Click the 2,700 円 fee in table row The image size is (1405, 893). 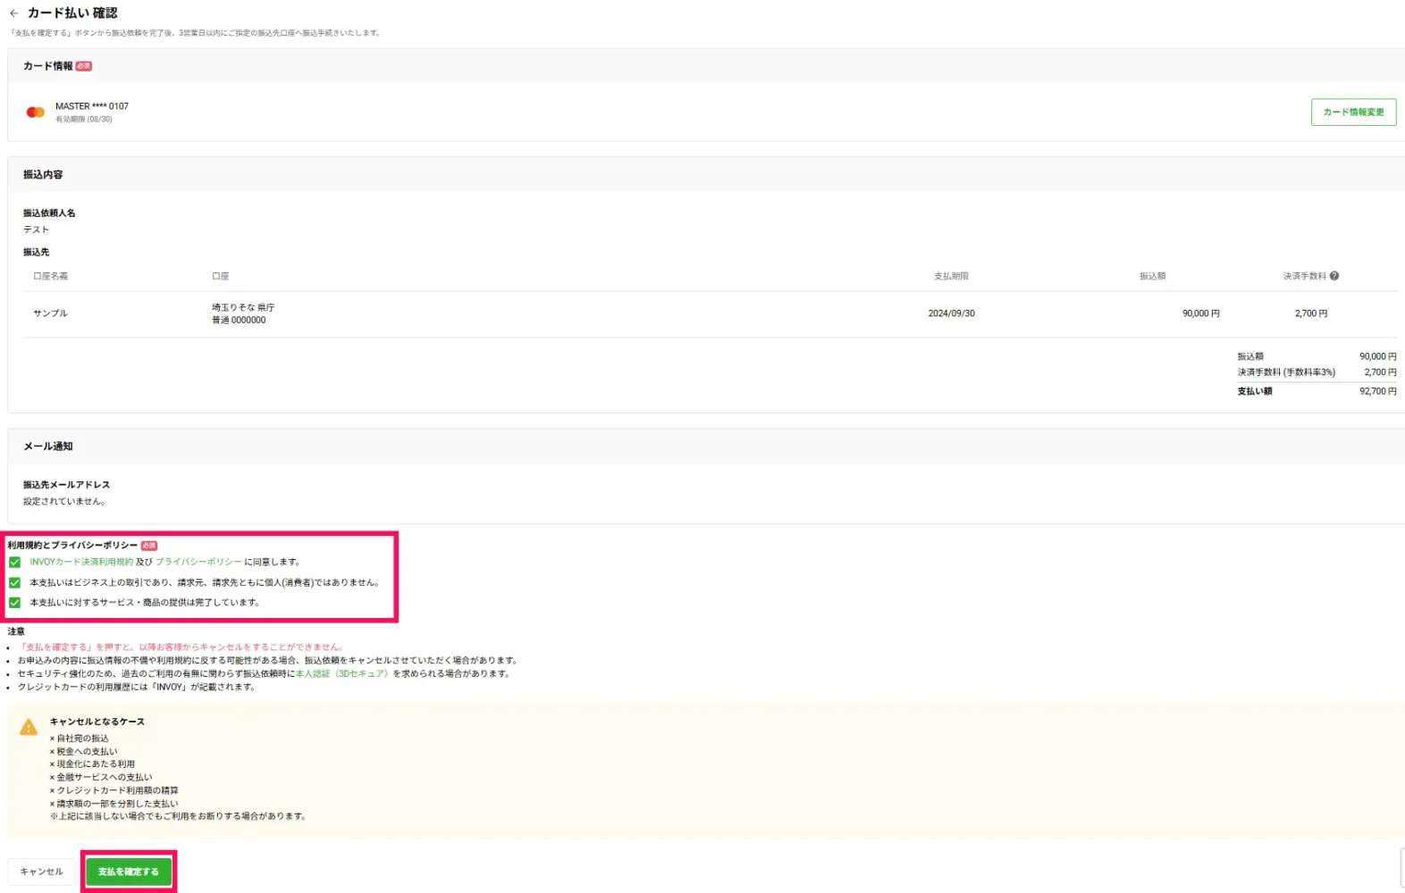pyautogui.click(x=1310, y=313)
